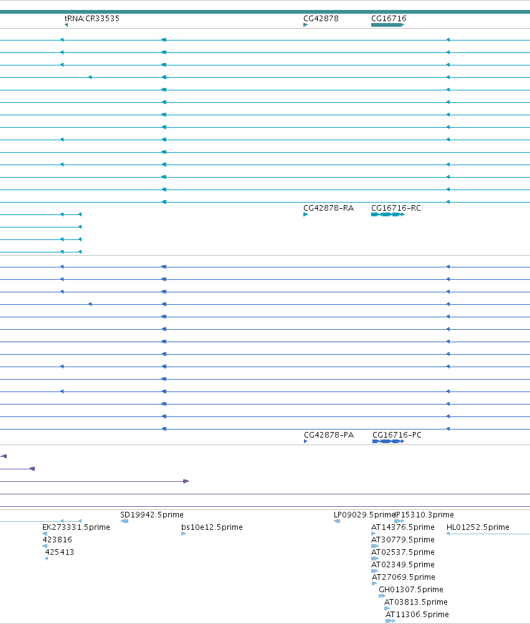Click the CG42878-RA transcript arrow glyph
The width and height of the screenshot is (530, 624).
pos(305,214)
